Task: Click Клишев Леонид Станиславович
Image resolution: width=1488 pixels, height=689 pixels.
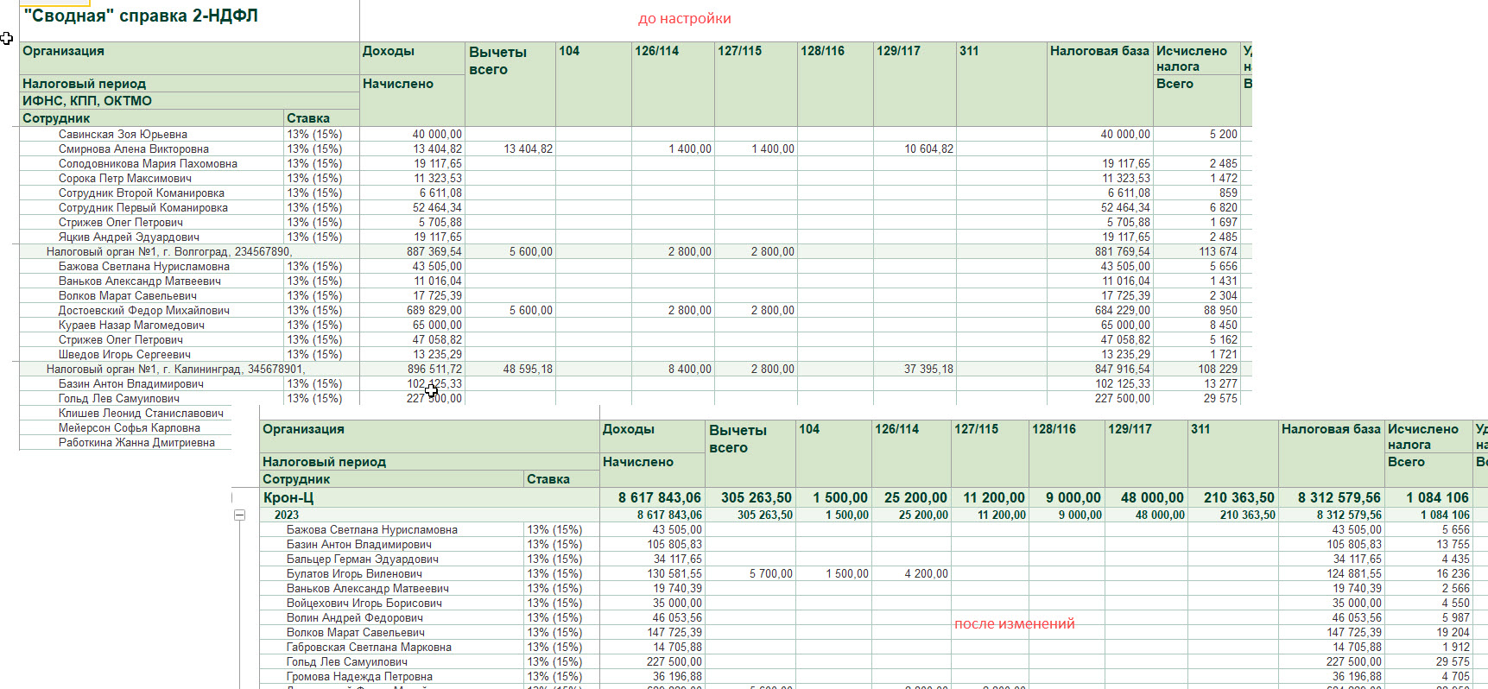Action: pos(141,413)
